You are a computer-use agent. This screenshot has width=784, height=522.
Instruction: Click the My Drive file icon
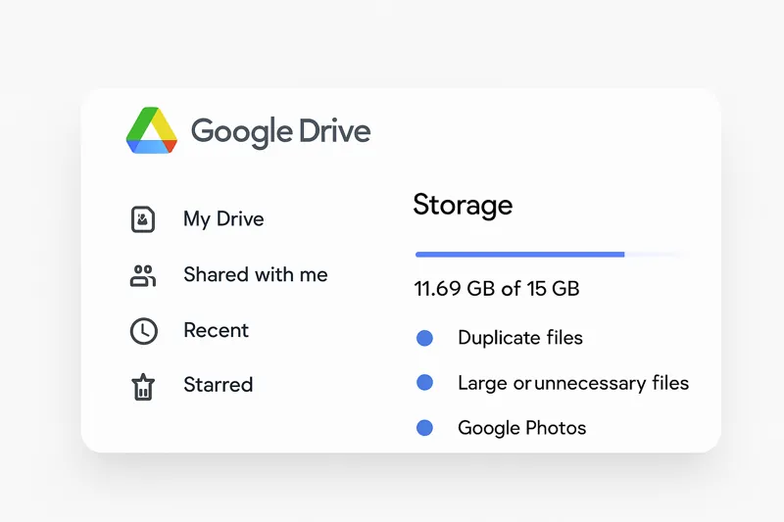(x=143, y=219)
